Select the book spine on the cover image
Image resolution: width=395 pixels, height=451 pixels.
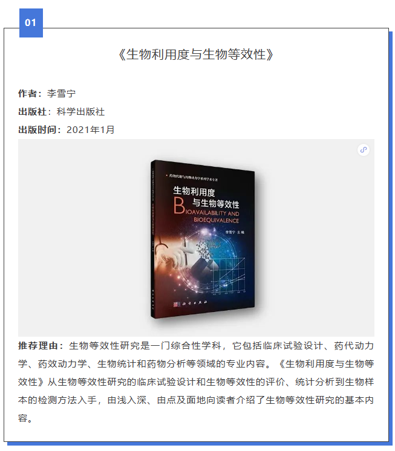(152, 239)
